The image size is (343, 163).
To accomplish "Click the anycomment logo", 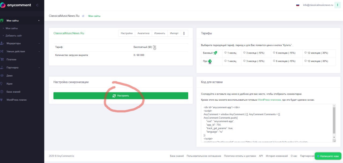I will click(16, 5).
